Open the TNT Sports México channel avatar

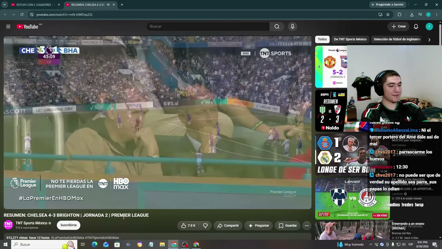click(8, 225)
